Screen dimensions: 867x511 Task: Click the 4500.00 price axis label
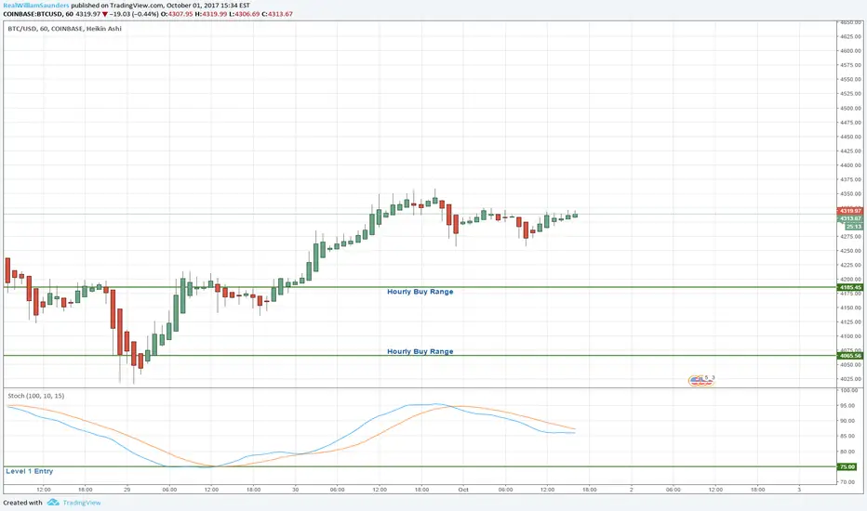[850, 109]
